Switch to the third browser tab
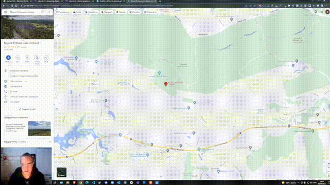 pyautogui.click(x=79, y=1)
